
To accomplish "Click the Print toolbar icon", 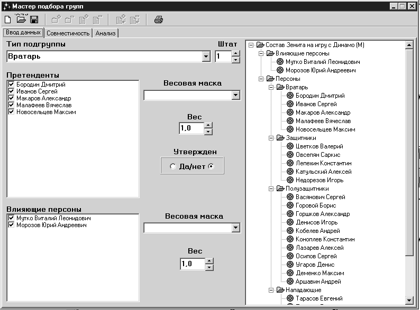I will (159, 20).
